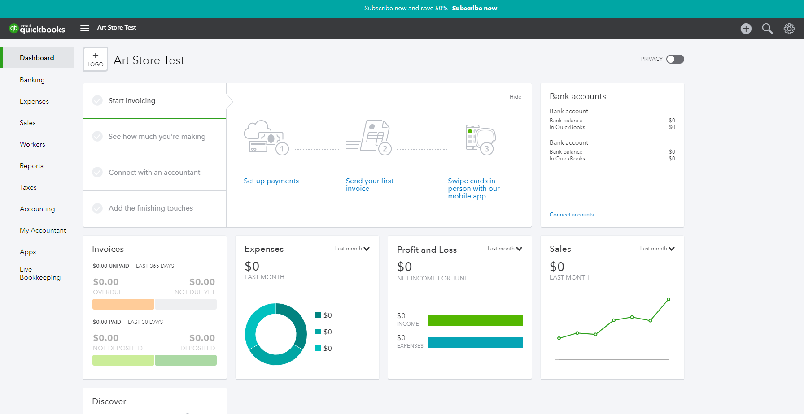The image size is (804, 414).
Task: Open the global search magnifier icon
Action: point(767,28)
